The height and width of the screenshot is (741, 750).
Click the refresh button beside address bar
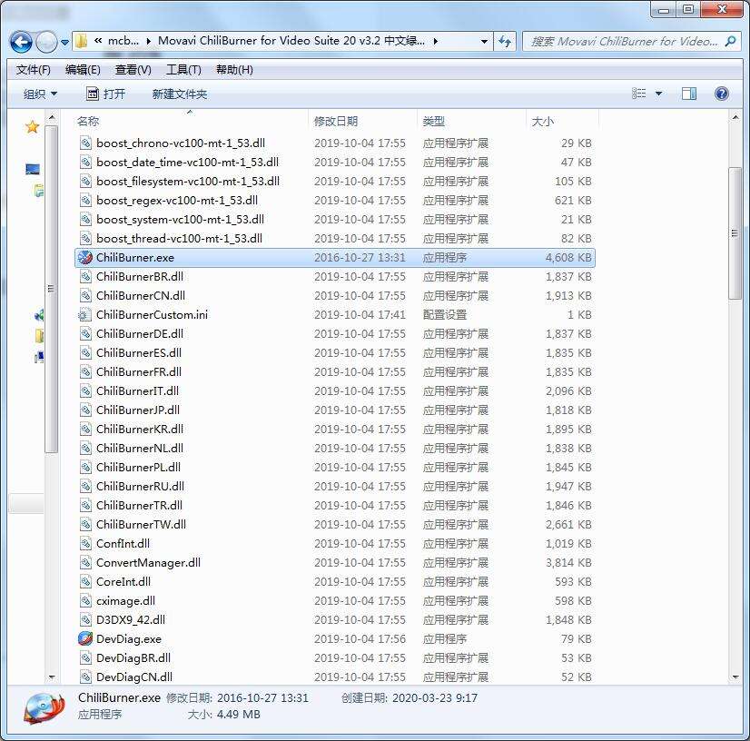(505, 42)
